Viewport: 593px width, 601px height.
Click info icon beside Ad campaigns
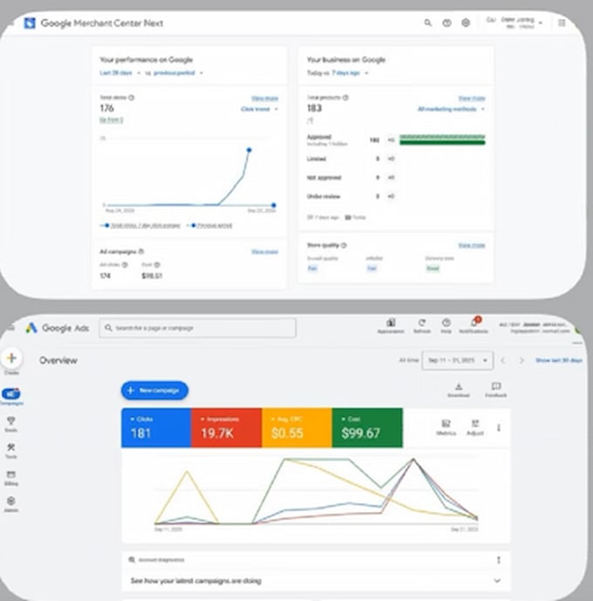(x=141, y=251)
